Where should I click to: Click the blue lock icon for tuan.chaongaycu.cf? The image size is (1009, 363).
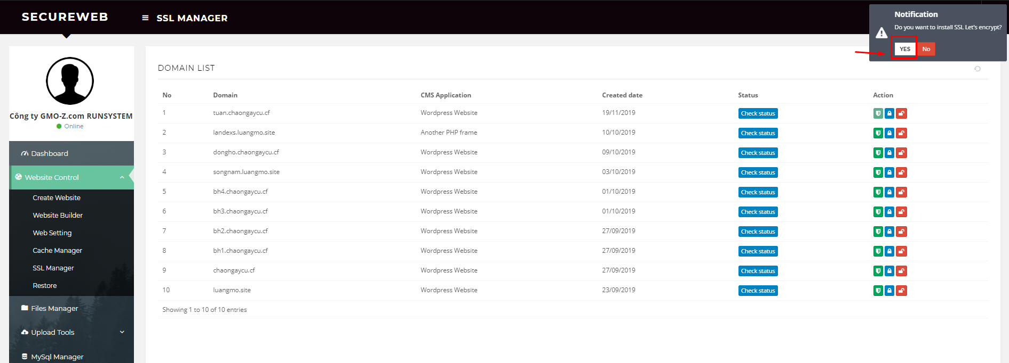tap(889, 113)
